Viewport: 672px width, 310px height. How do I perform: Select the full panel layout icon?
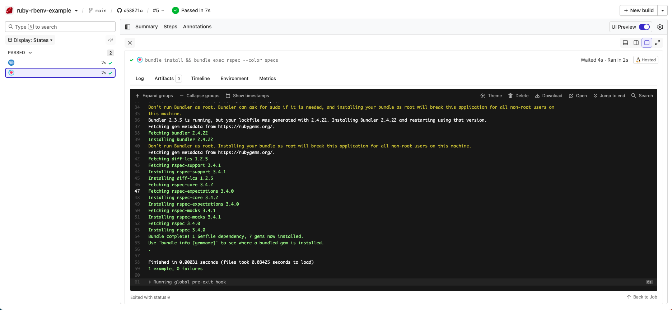tap(647, 43)
